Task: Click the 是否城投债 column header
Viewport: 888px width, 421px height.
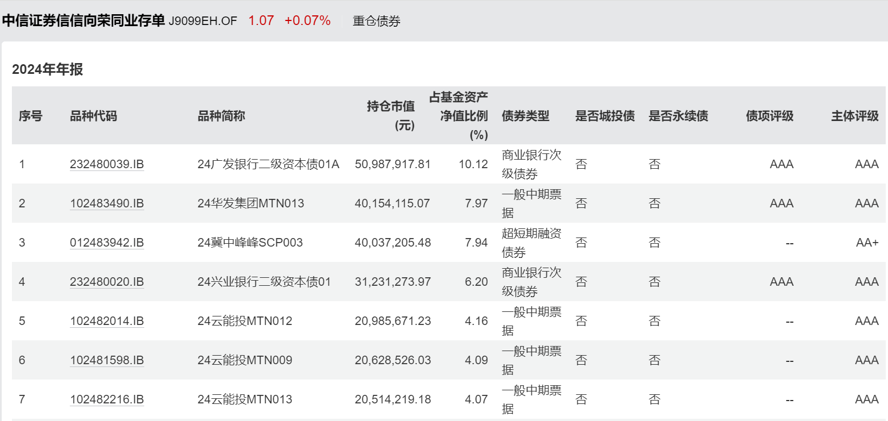Action: click(605, 116)
